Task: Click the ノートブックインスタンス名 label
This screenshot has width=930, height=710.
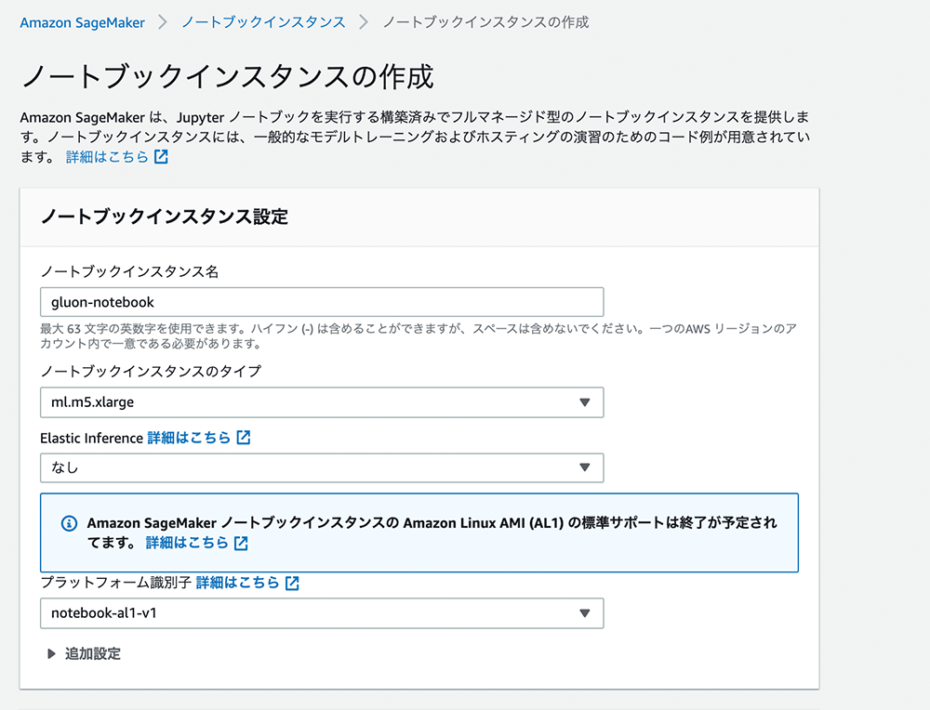Action: tap(130, 272)
